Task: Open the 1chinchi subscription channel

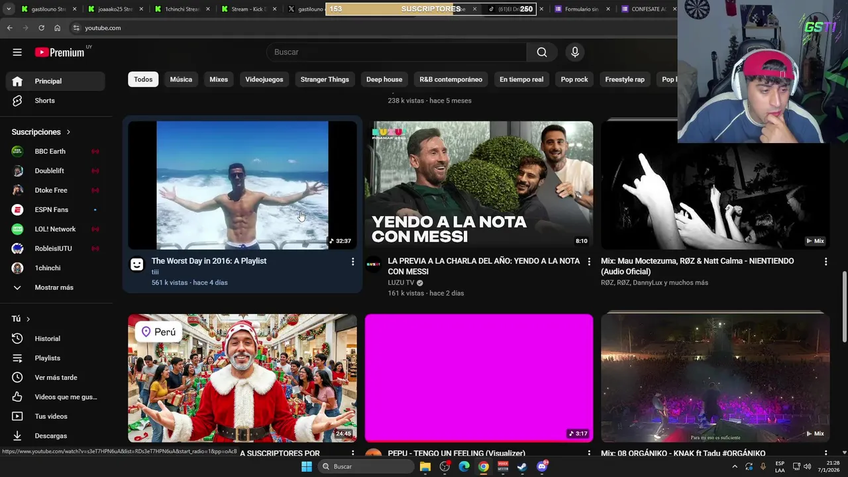Action: [56, 268]
